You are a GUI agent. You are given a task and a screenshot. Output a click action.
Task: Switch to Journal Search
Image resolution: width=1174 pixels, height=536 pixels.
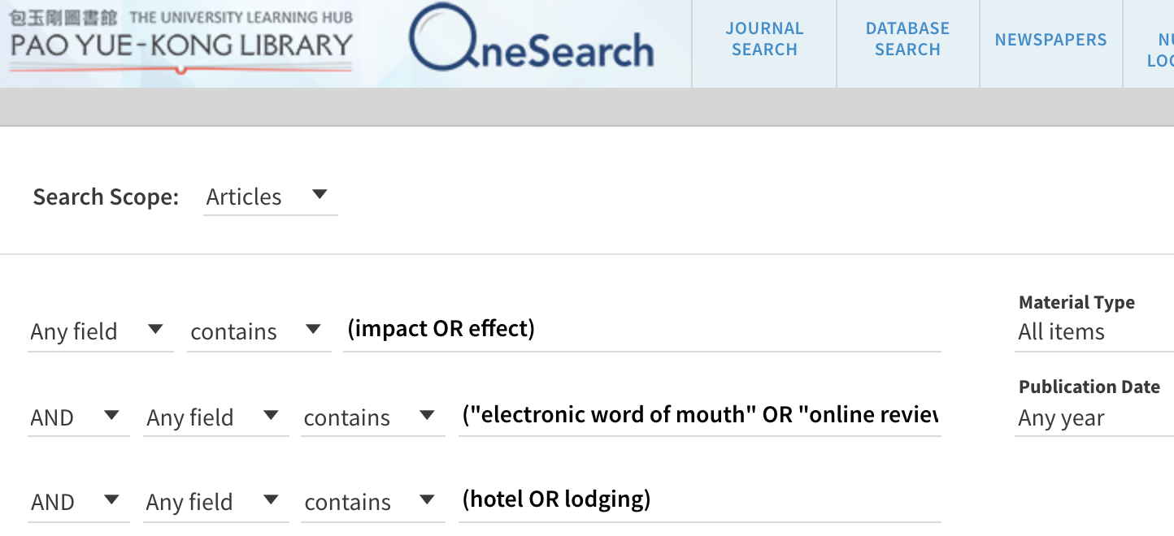click(x=763, y=39)
